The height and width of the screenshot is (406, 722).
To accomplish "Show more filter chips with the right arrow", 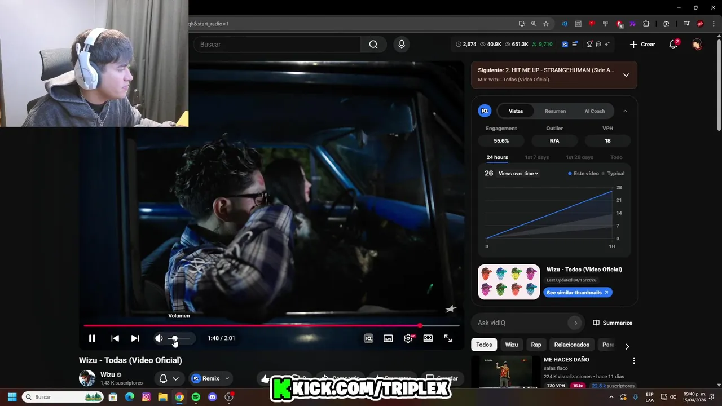I will (x=627, y=346).
